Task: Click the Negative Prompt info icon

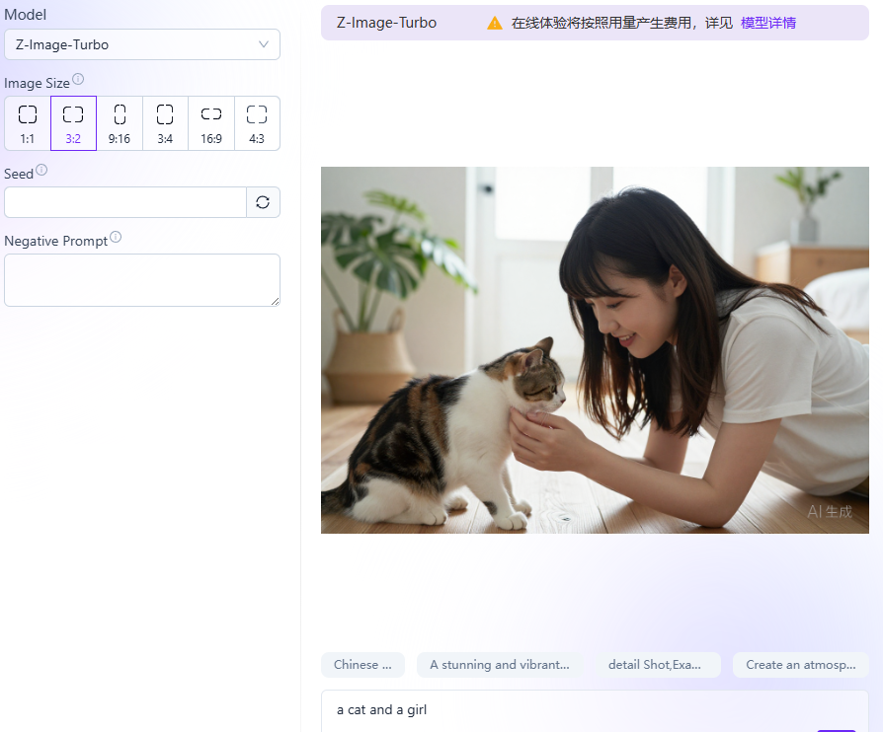Action: [x=116, y=237]
